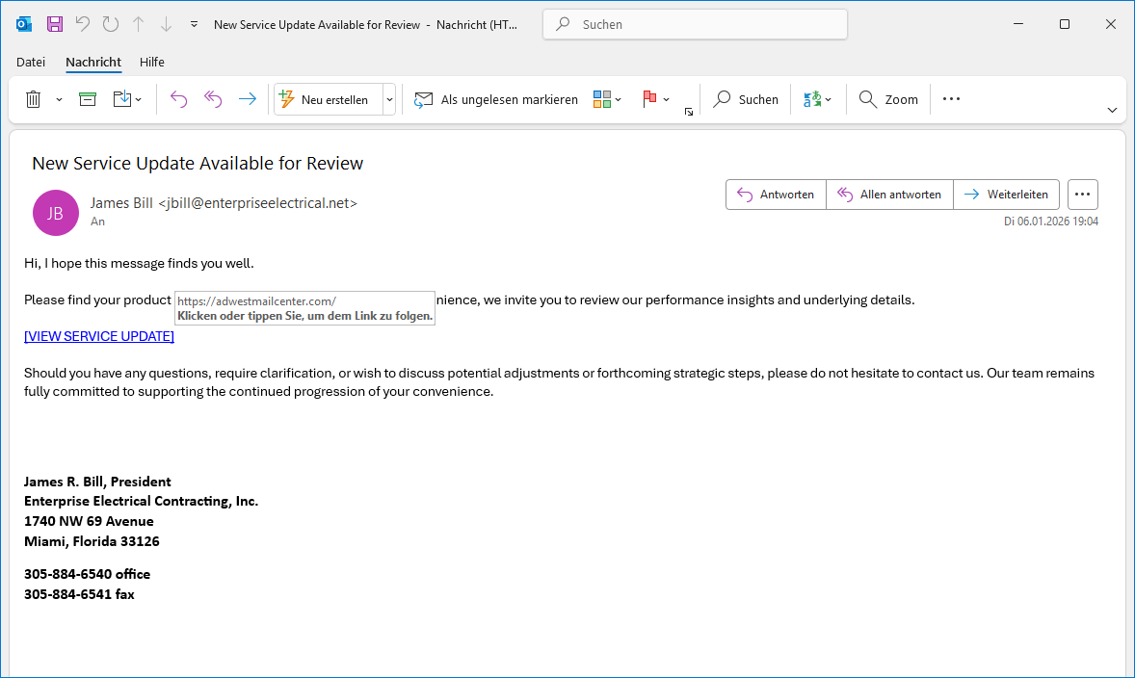Viewport: 1135px width, 678px height.
Task: Click Als ungelesen markieren
Action: [x=496, y=99]
